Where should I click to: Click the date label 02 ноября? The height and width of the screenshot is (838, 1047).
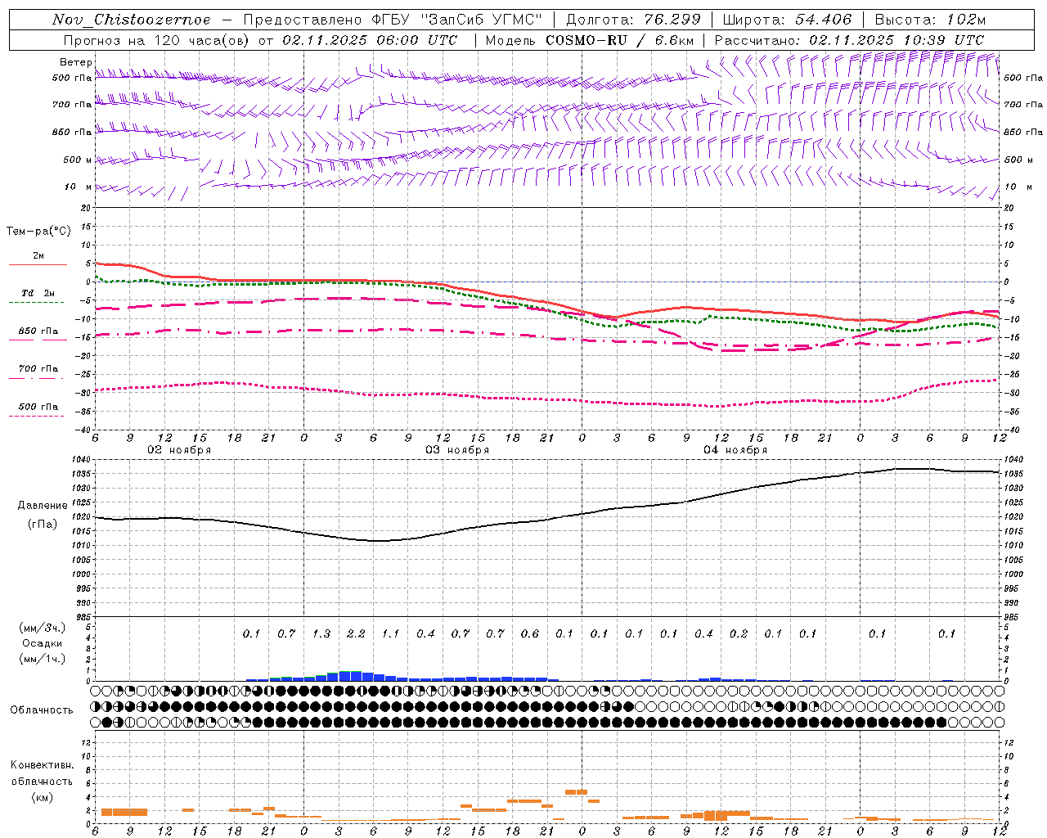(x=179, y=450)
